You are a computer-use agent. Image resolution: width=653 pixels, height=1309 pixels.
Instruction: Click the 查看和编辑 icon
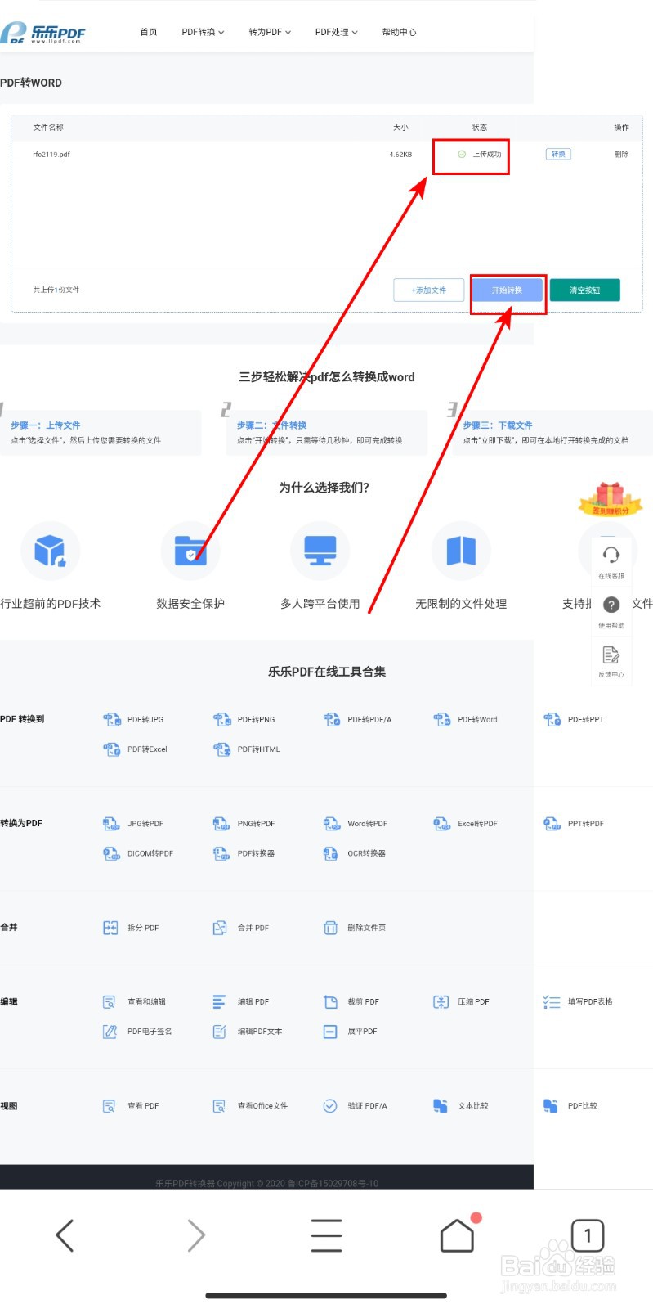pyautogui.click(x=110, y=1001)
